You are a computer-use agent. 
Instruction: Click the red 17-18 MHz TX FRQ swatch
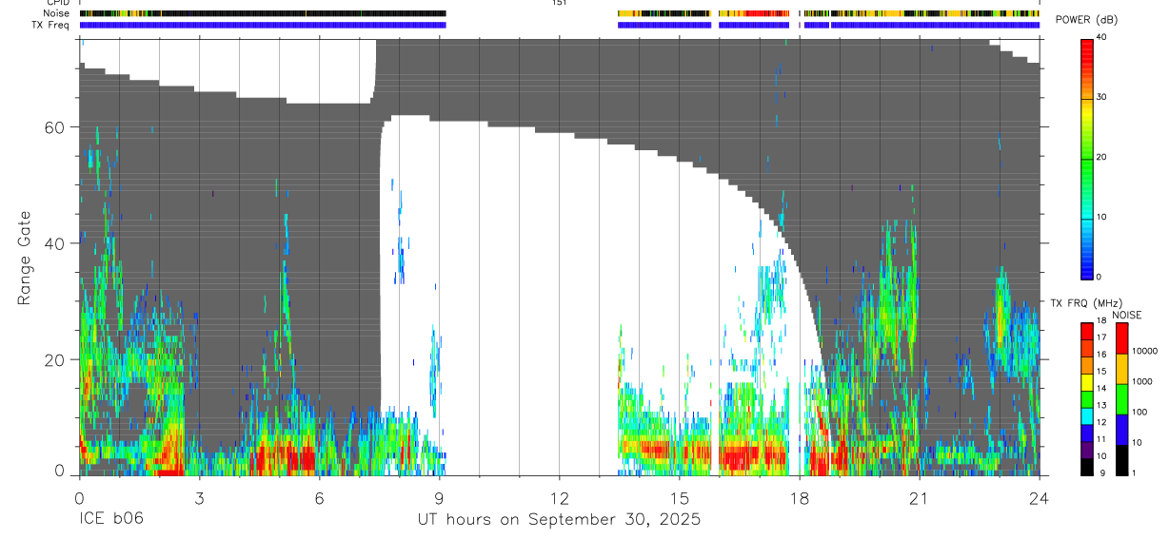pyautogui.click(x=1086, y=332)
